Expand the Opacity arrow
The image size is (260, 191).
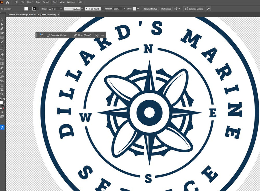pos(124,9)
